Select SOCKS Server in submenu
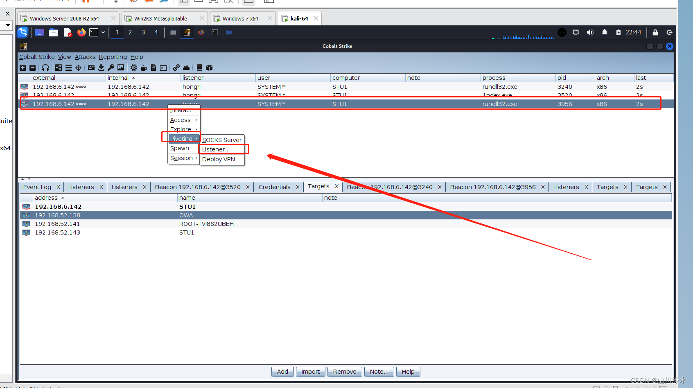This screenshot has height=388, width=693. (222, 140)
